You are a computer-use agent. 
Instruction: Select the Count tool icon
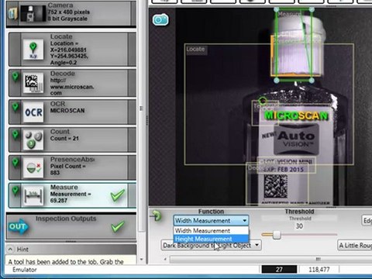33,139
